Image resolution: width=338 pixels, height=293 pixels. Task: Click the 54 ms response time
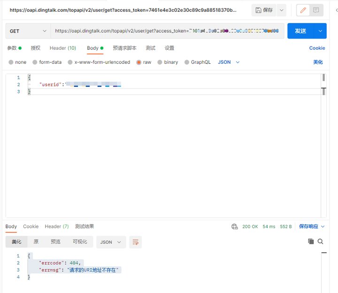tap(269, 226)
